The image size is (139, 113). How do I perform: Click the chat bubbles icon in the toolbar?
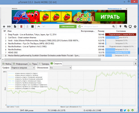click(125, 27)
